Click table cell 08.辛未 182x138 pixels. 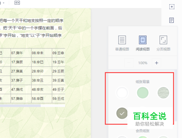pos(41,53)
